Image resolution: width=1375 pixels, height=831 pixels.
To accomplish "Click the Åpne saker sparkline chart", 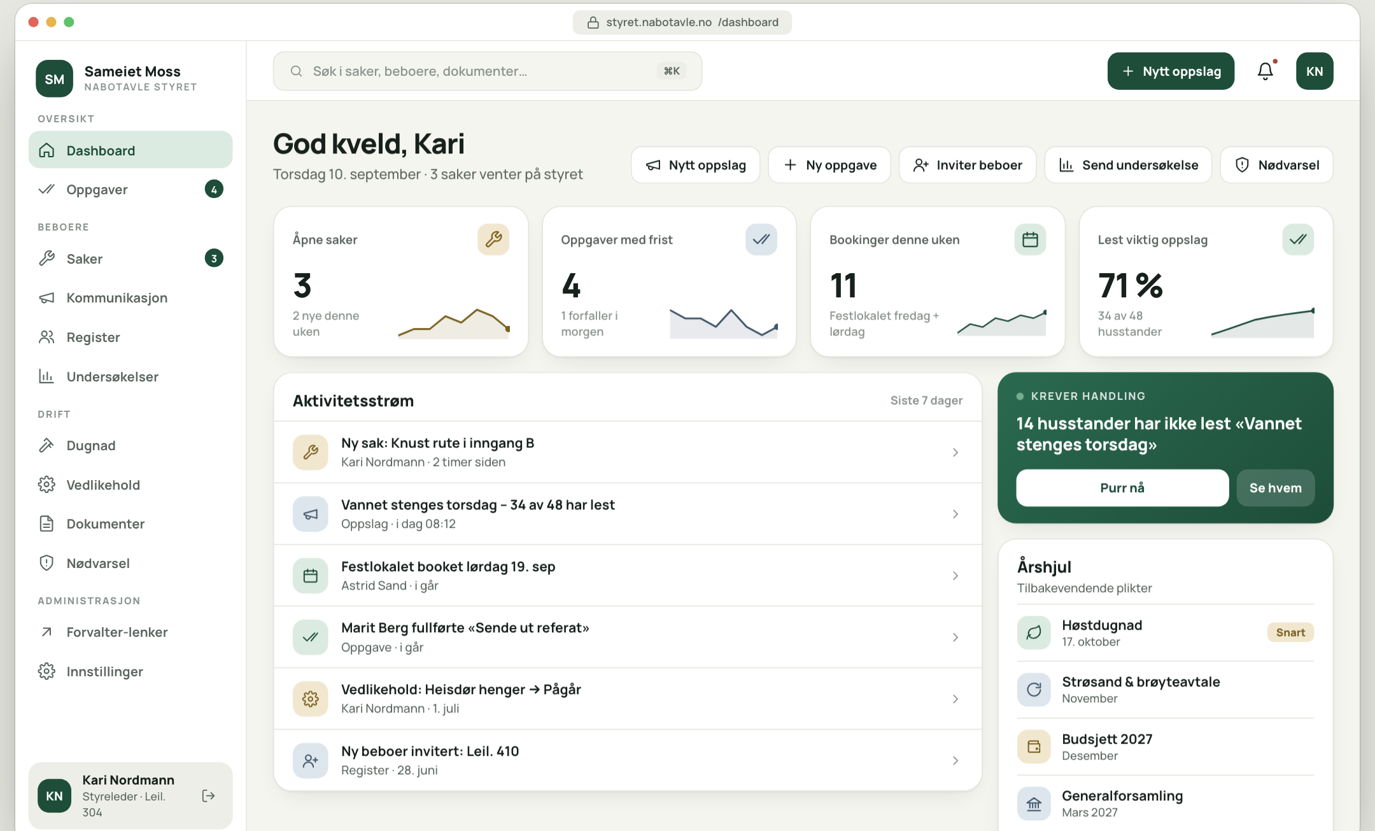I will click(x=454, y=323).
